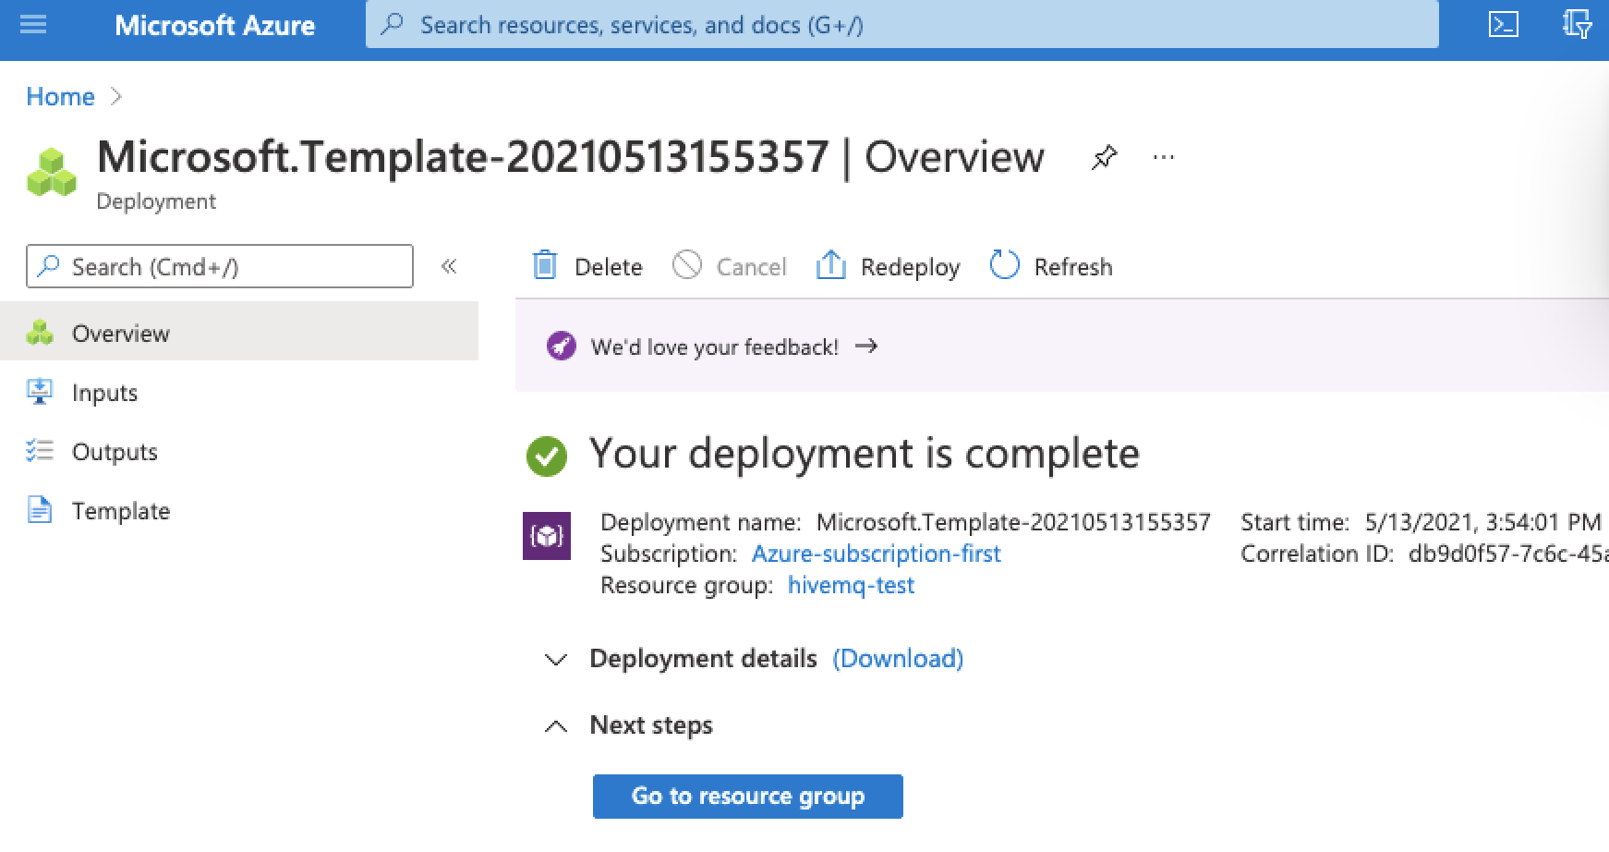Open the more options ellipsis beside Overview
The width and height of the screenshot is (1609, 852).
(1164, 157)
